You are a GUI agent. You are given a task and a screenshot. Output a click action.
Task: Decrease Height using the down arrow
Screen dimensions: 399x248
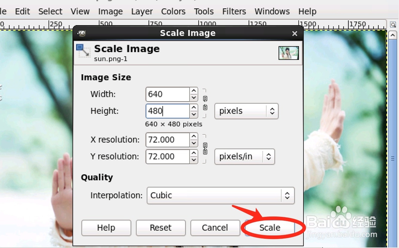coord(194,114)
